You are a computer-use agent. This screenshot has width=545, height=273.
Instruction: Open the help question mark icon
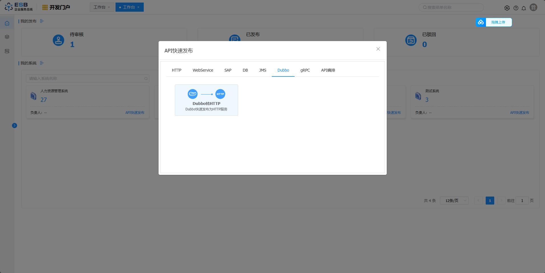tap(516, 8)
